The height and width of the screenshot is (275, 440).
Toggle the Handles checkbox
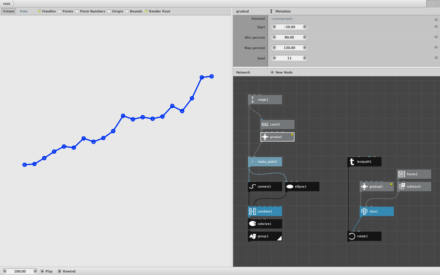tap(39, 11)
